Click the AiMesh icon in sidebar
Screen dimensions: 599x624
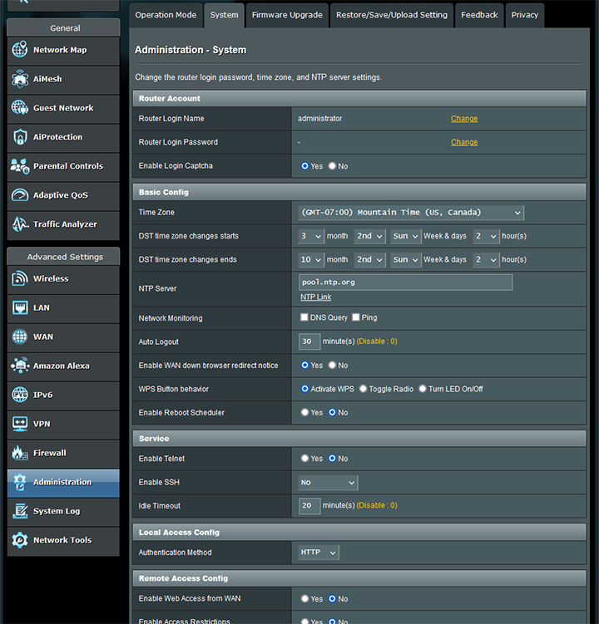(x=20, y=79)
